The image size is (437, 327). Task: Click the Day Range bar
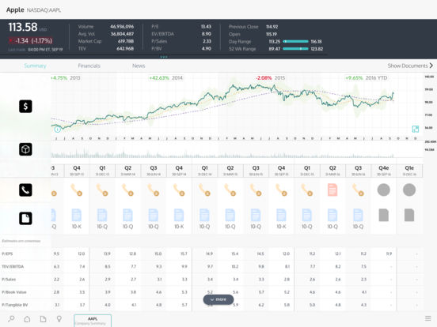[295, 41]
